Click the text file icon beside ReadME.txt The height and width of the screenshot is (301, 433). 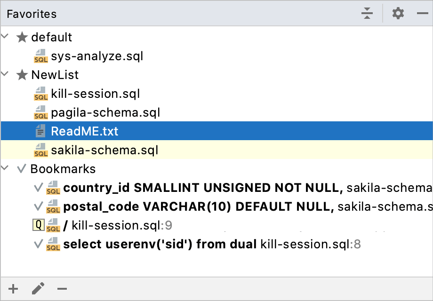click(x=41, y=131)
